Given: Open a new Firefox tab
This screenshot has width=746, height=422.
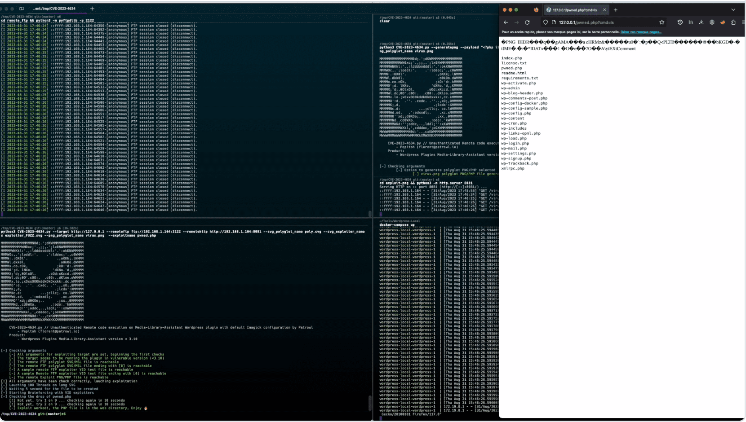Looking at the screenshot, I should (x=616, y=10).
